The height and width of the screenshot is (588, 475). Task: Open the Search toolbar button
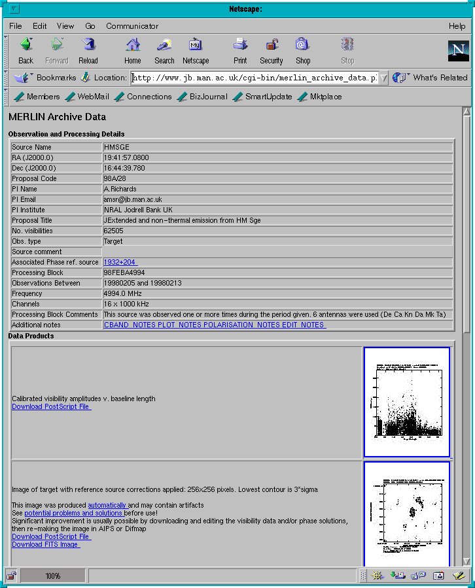tap(164, 50)
